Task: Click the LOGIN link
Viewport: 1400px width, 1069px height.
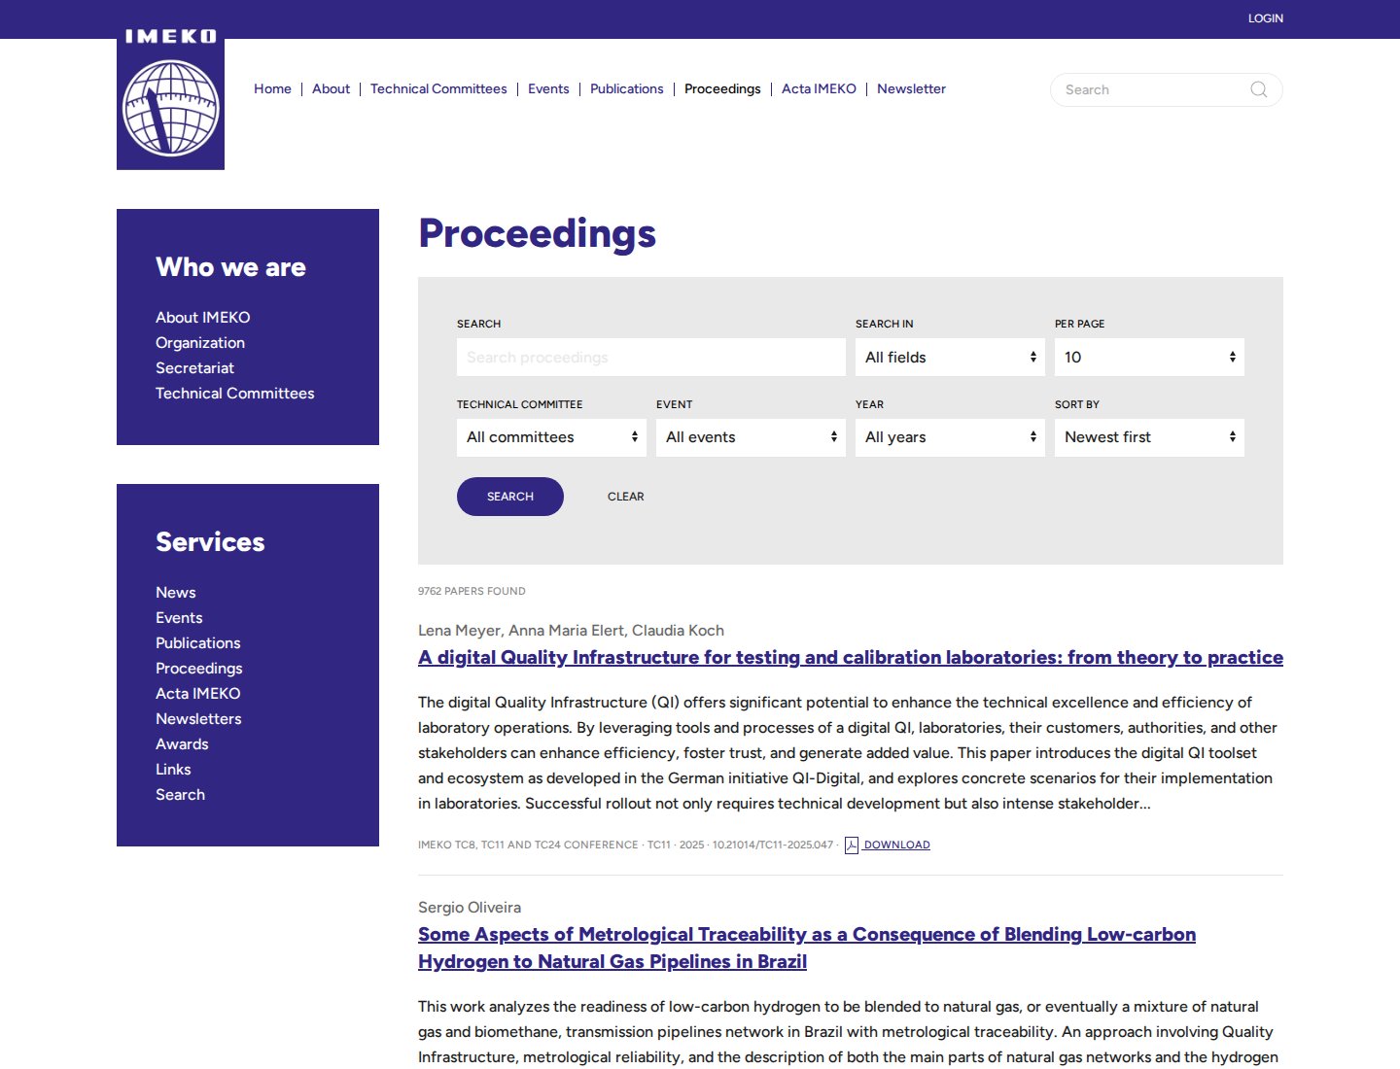Action: coord(1266,18)
